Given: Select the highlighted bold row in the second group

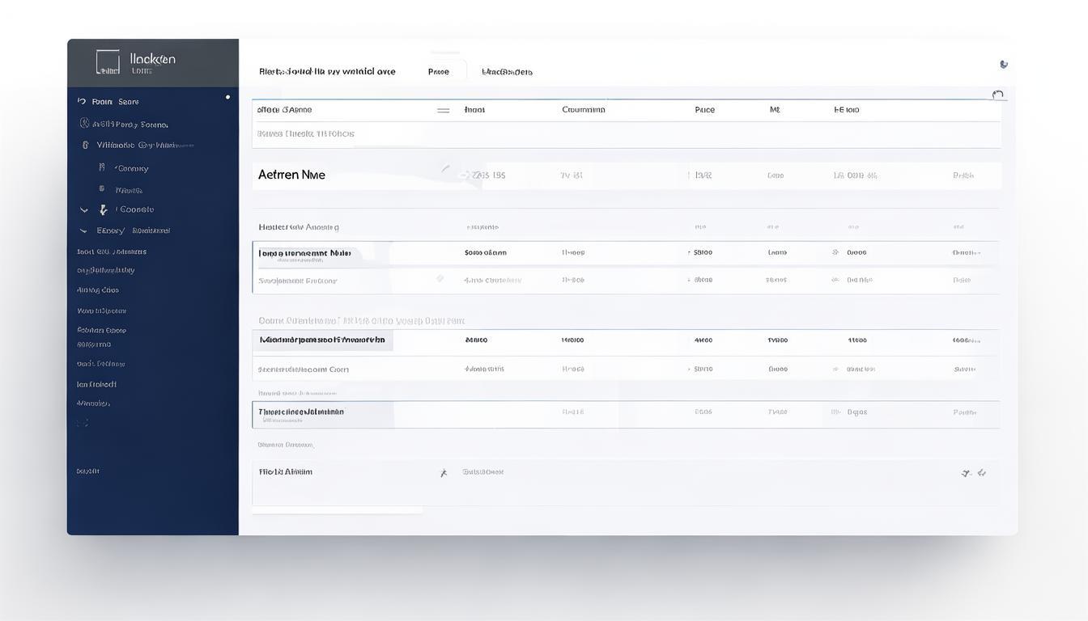Looking at the screenshot, I should coord(626,340).
